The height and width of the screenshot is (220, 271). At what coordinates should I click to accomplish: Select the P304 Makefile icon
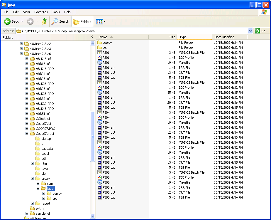(99, 122)
